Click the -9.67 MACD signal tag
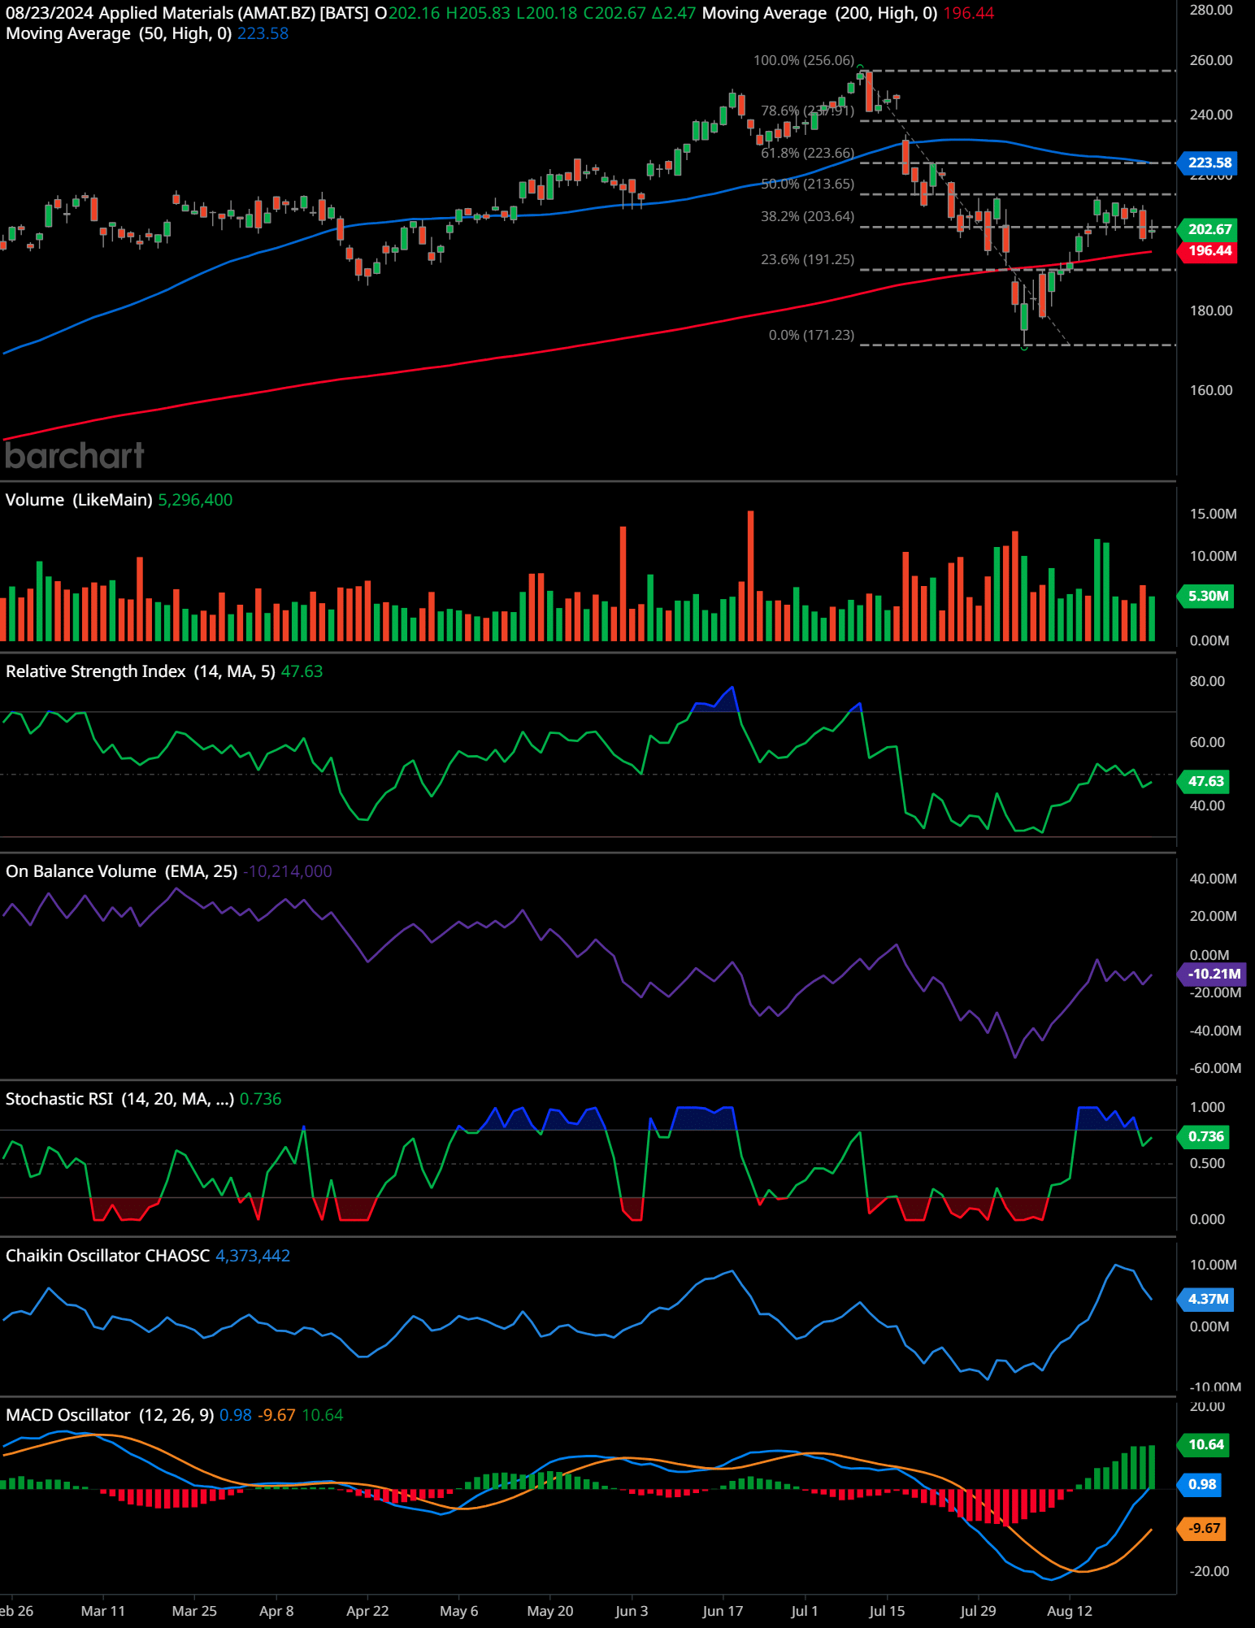The width and height of the screenshot is (1255, 1628). coord(1202,1528)
